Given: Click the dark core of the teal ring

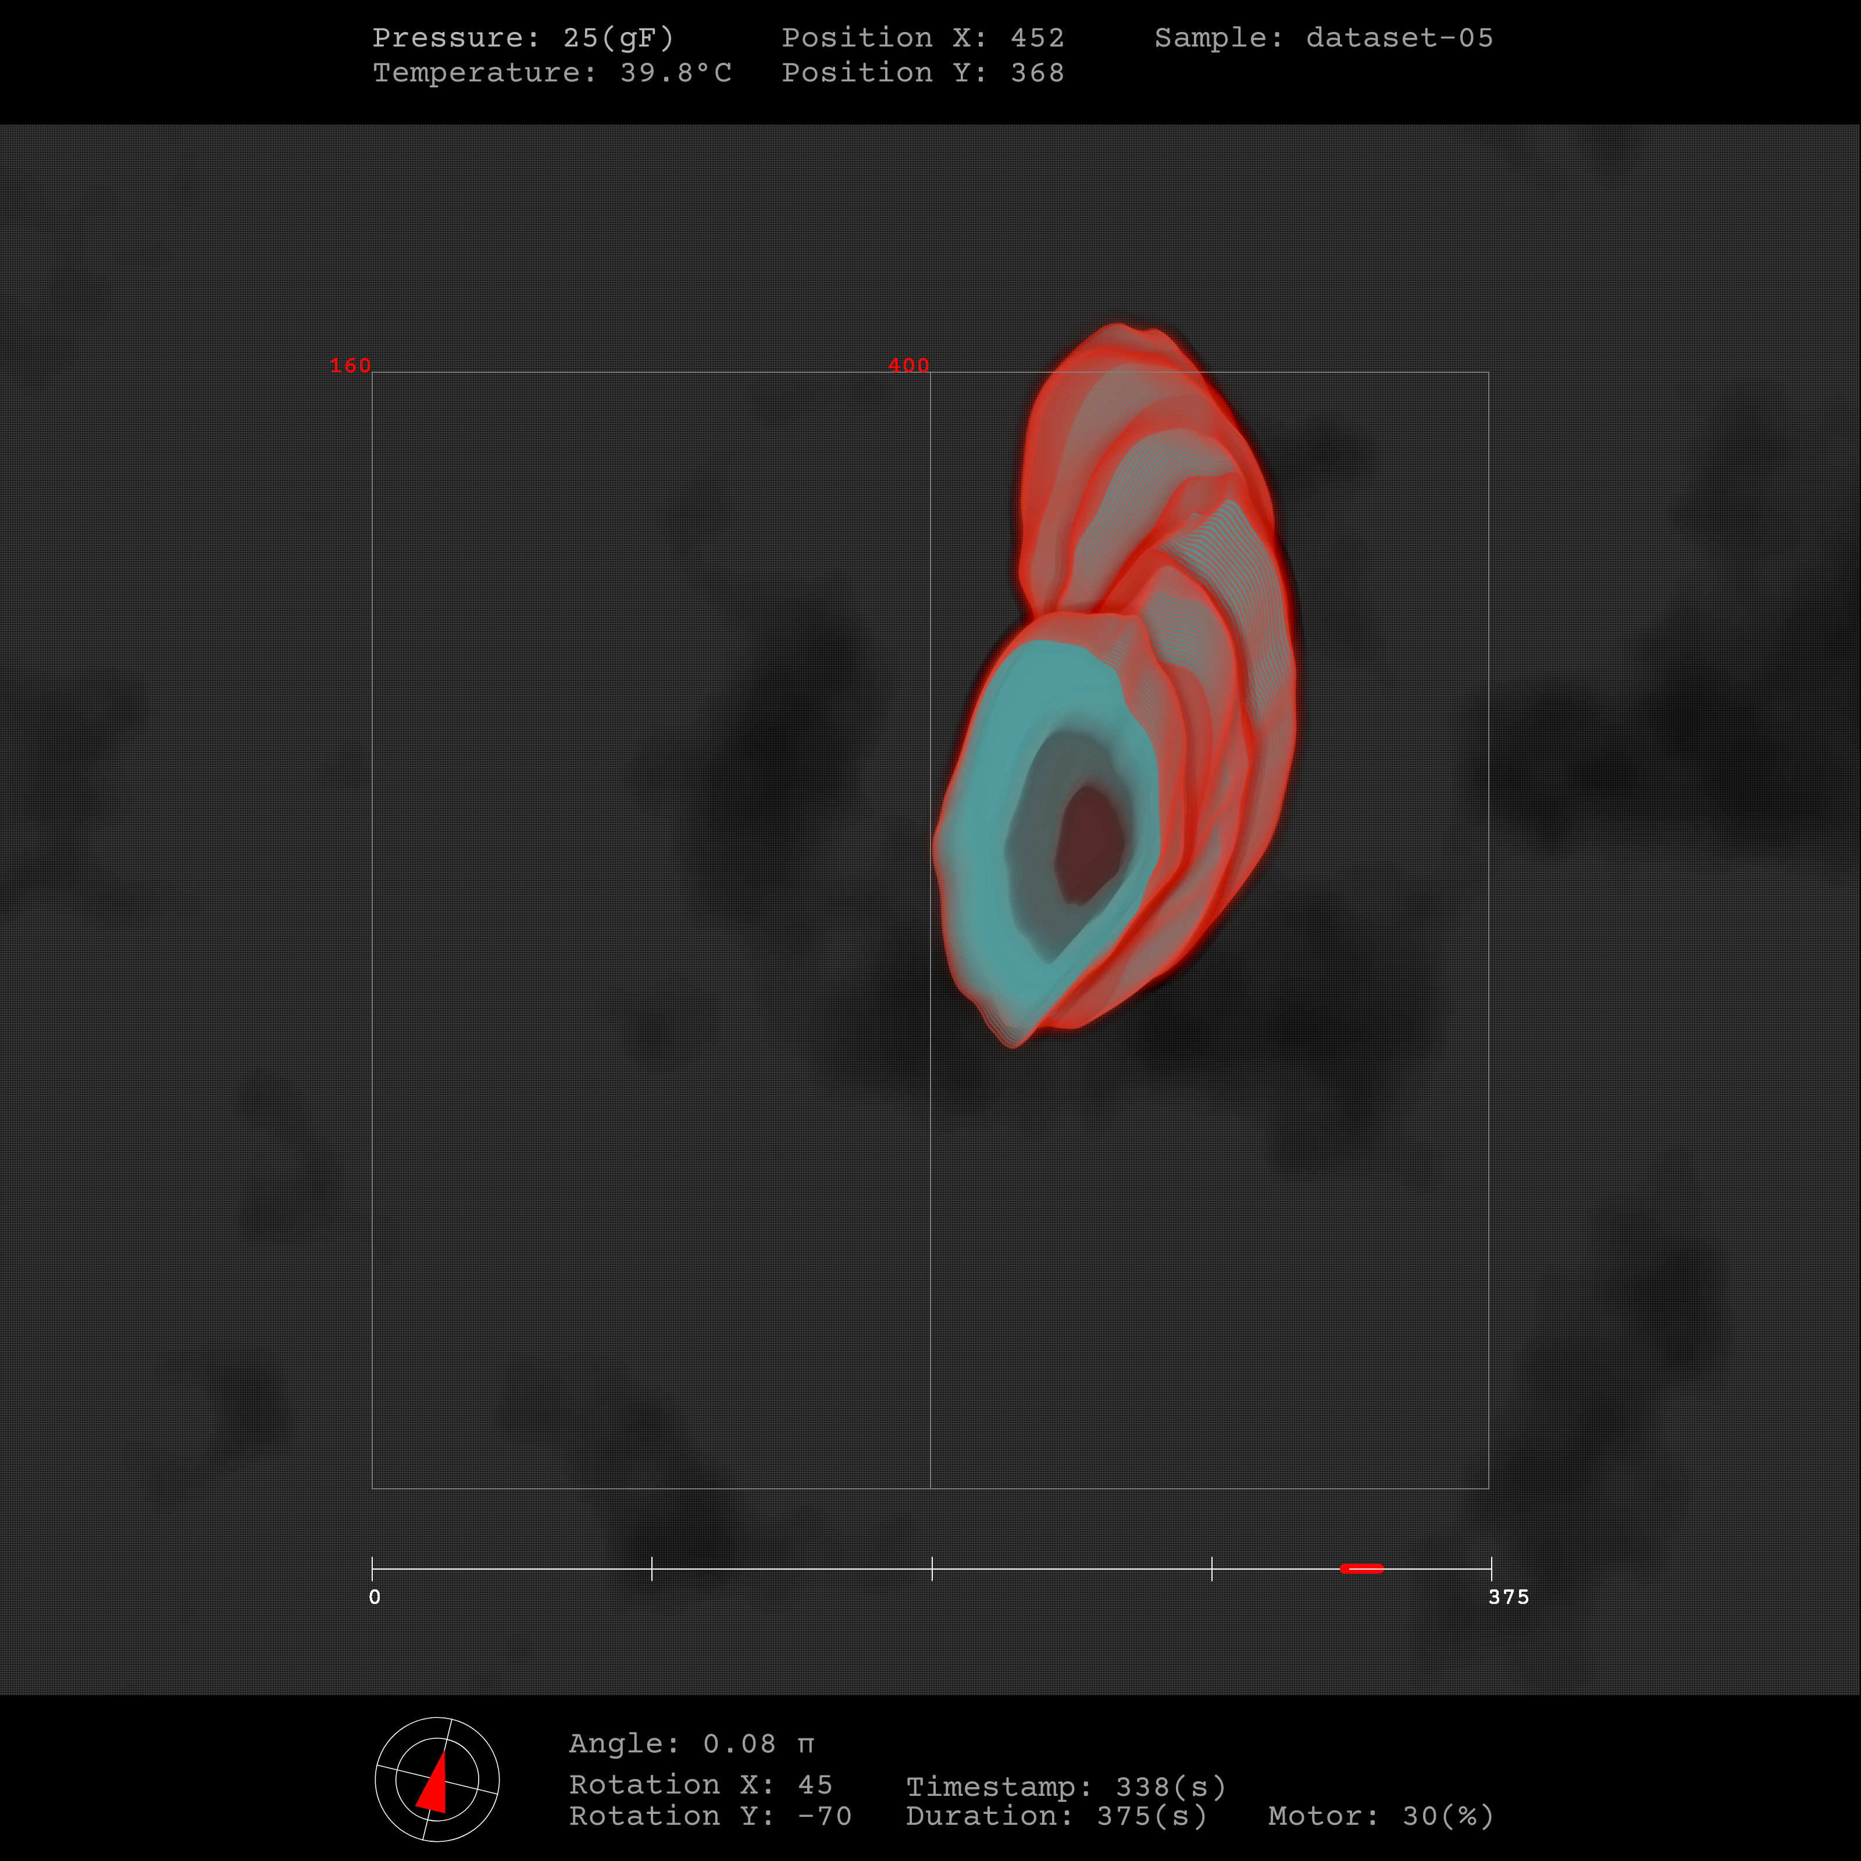Looking at the screenshot, I should [x=1089, y=845].
